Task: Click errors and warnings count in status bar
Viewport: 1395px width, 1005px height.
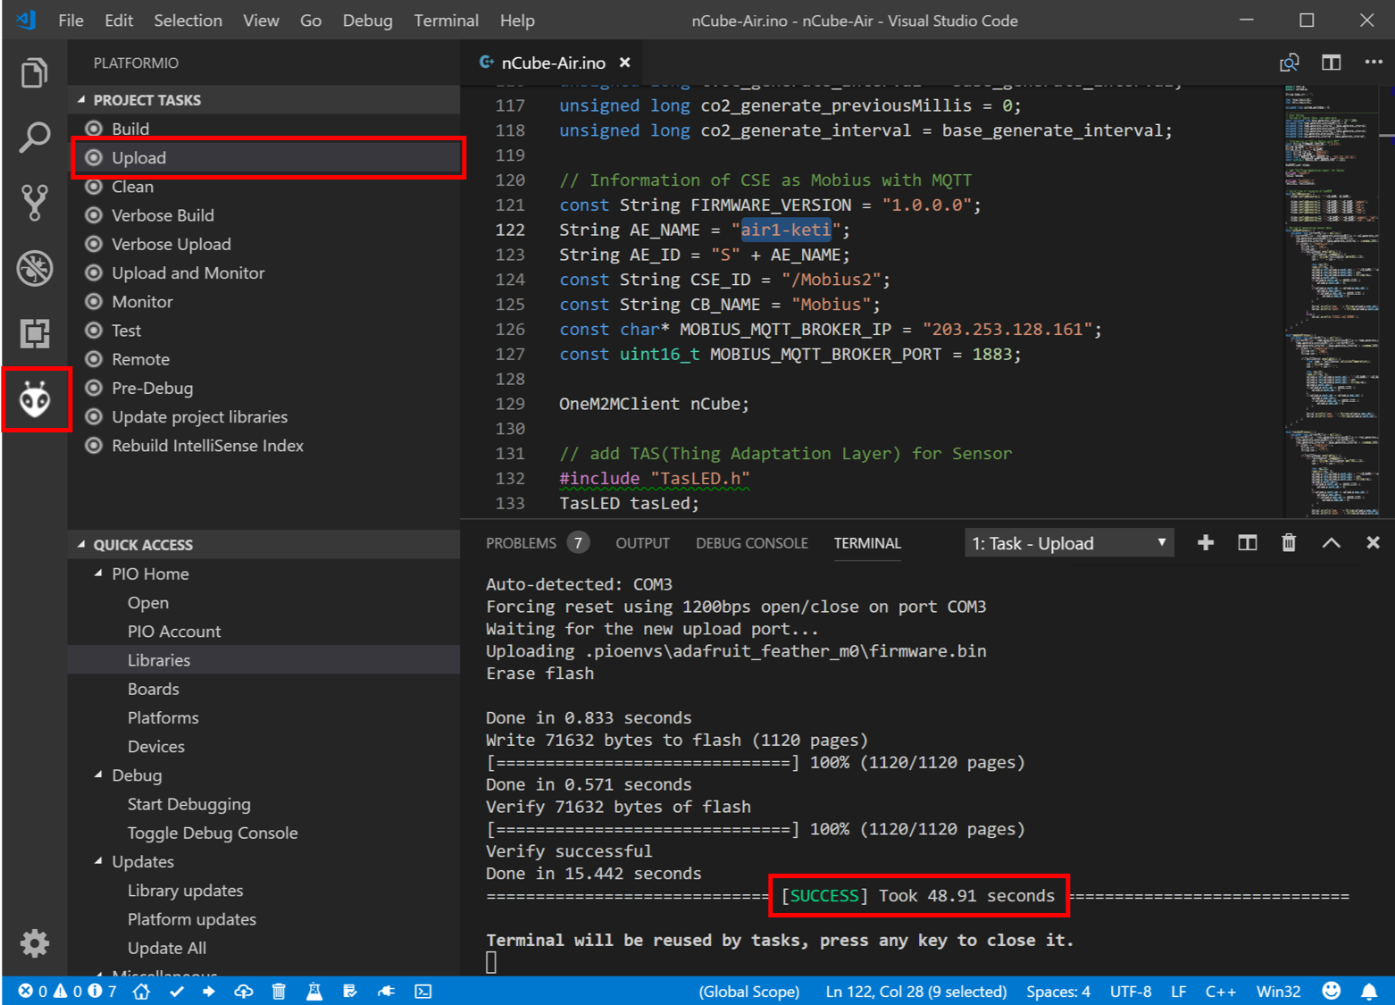Action: pos(68,991)
